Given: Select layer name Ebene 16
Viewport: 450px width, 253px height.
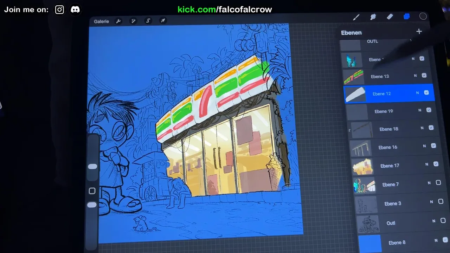Looking at the screenshot, I should [x=388, y=147].
